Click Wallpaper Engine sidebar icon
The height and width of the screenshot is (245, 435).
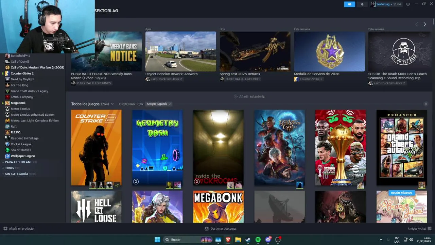tap(7, 156)
